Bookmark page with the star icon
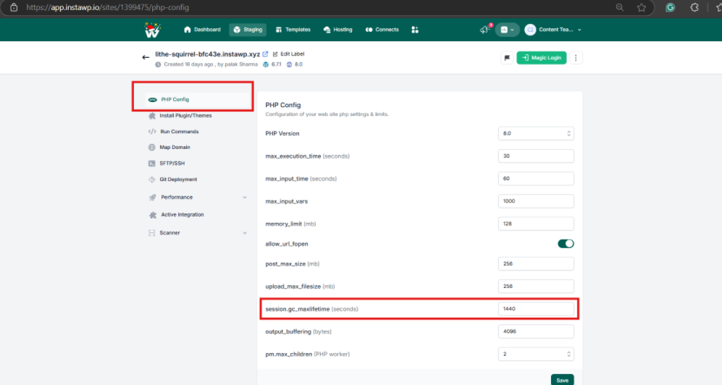Viewport: 722px width, 385px height. pyautogui.click(x=642, y=7)
